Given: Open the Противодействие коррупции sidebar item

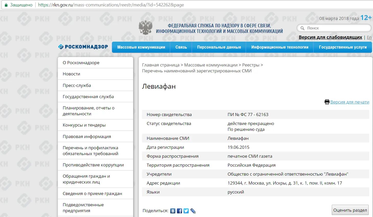Looking at the screenshot, I should 95,165.
